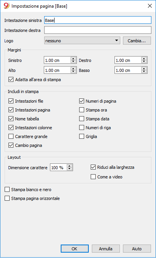The image size is (156, 258).
Task: Click the Cambia... button
Action: (137, 41)
